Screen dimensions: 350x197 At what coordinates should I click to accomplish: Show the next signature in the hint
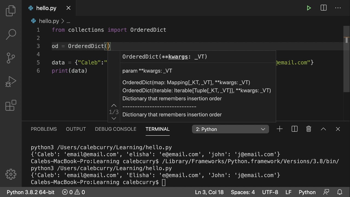114,118
